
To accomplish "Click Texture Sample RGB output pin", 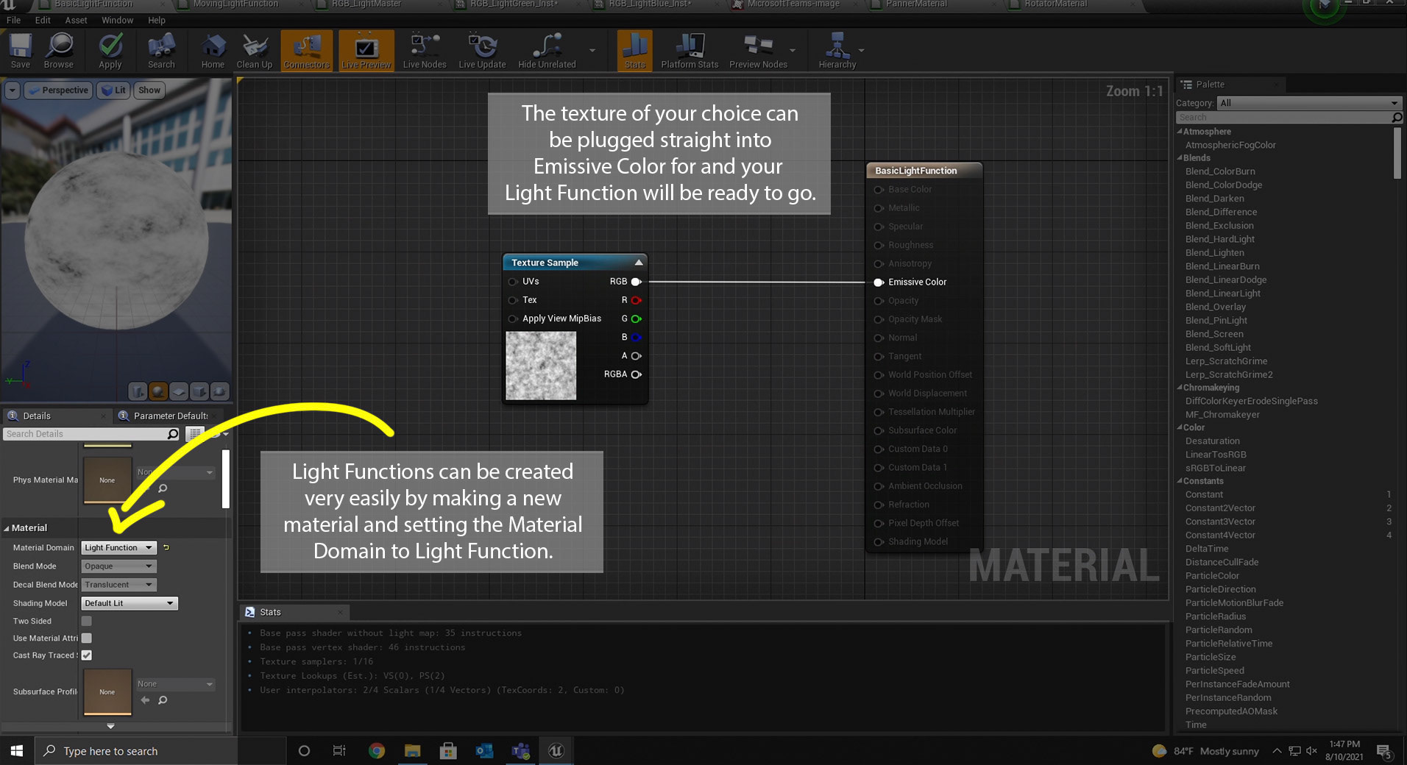I will tap(637, 282).
